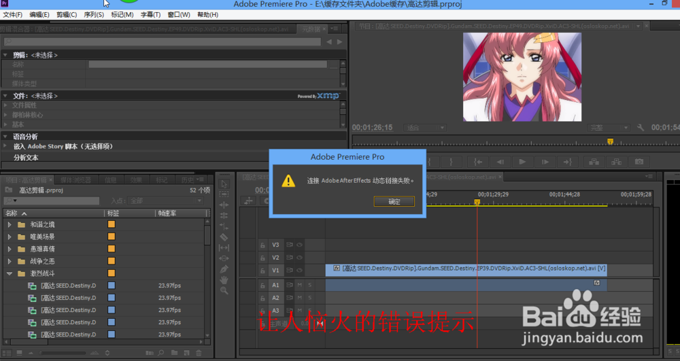Step back one frame
This screenshot has width=680, height=361.
(500, 162)
